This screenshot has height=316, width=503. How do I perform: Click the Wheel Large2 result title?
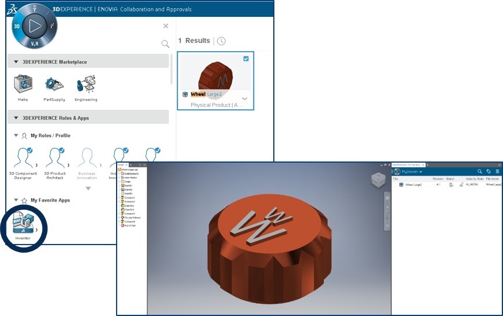(x=206, y=94)
